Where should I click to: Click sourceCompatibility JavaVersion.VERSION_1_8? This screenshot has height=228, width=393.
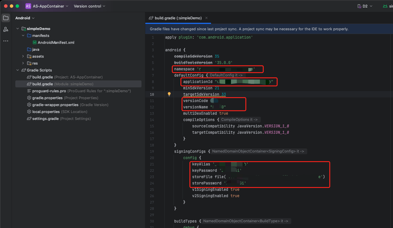tap(241, 126)
